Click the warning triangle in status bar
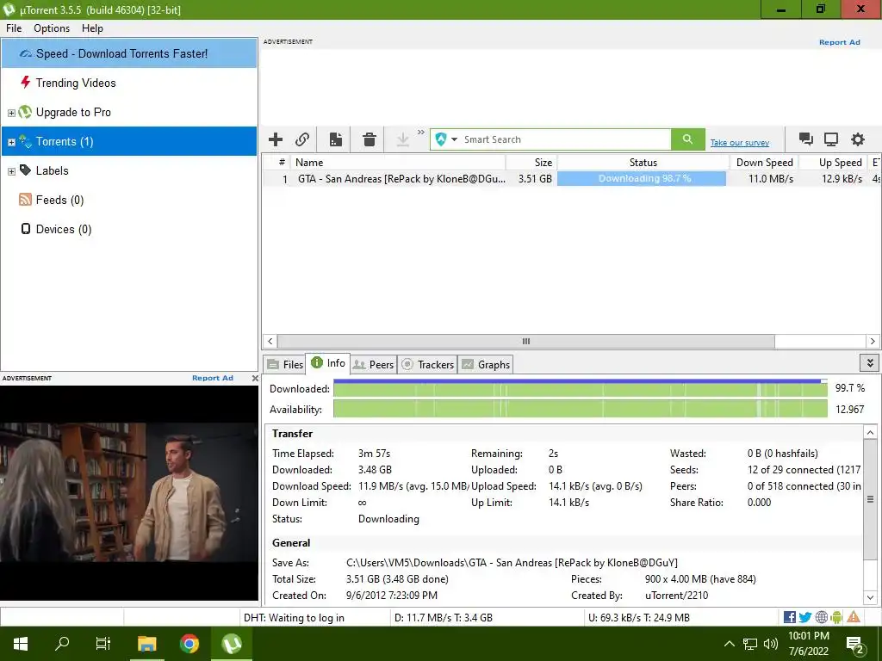The image size is (882, 661). 854,617
